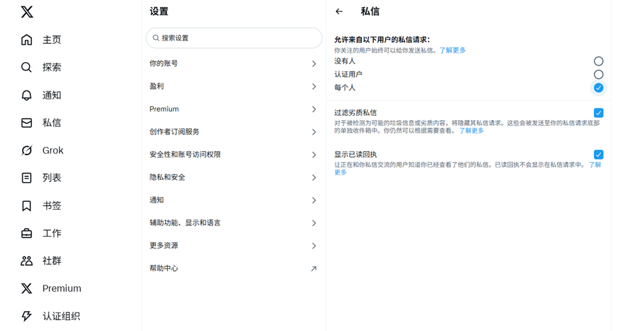Click the 没有人 option label
Viewport: 621px width, 331px height.
(x=344, y=61)
